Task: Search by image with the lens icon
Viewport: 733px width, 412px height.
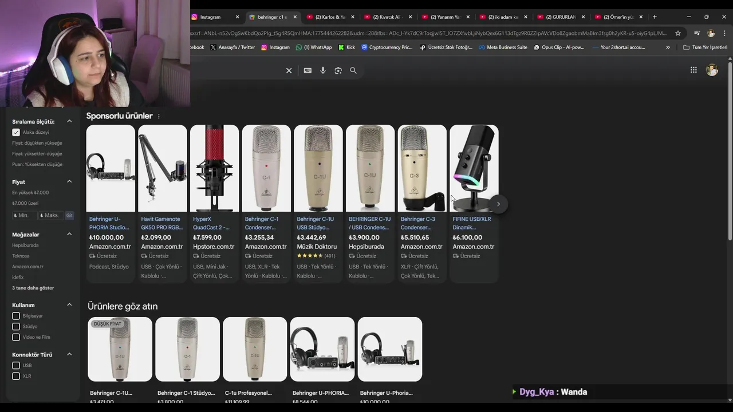Action: click(338, 70)
